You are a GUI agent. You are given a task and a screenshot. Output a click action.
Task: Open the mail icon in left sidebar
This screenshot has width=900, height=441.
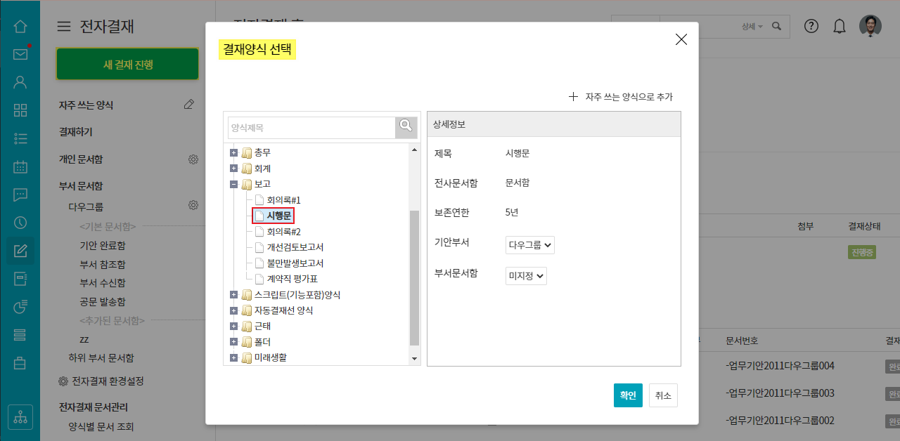(x=20, y=55)
